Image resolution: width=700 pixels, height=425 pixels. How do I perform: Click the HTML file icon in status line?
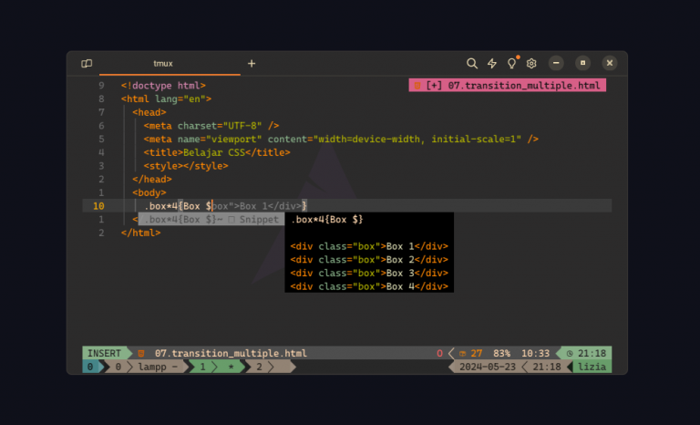(141, 353)
